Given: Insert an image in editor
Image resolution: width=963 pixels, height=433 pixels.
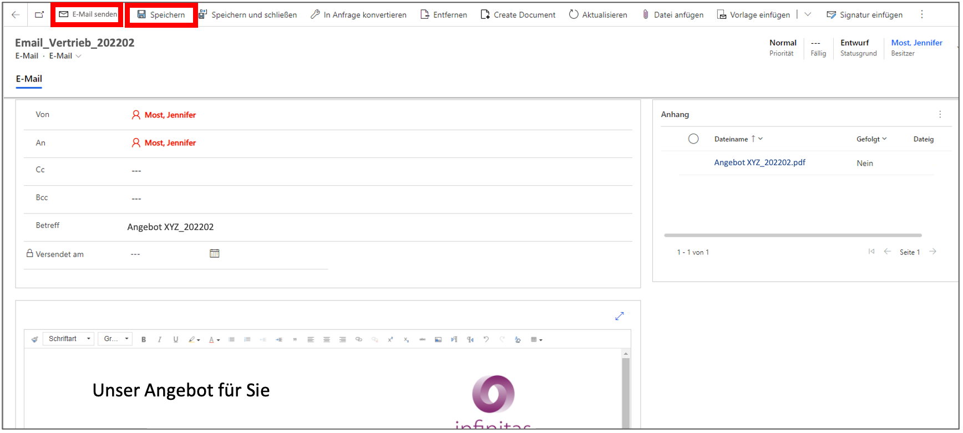Looking at the screenshot, I should (438, 339).
